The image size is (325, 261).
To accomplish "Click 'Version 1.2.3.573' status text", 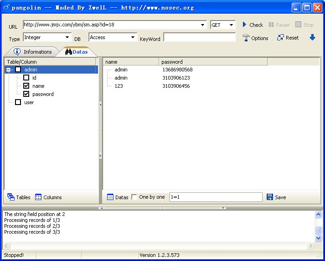I will pos(160,255).
